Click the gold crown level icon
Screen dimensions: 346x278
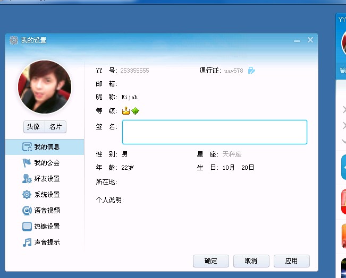[x=126, y=110]
